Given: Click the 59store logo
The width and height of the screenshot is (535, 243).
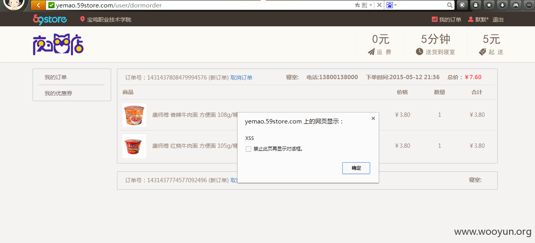Looking at the screenshot, I should pos(50,19).
